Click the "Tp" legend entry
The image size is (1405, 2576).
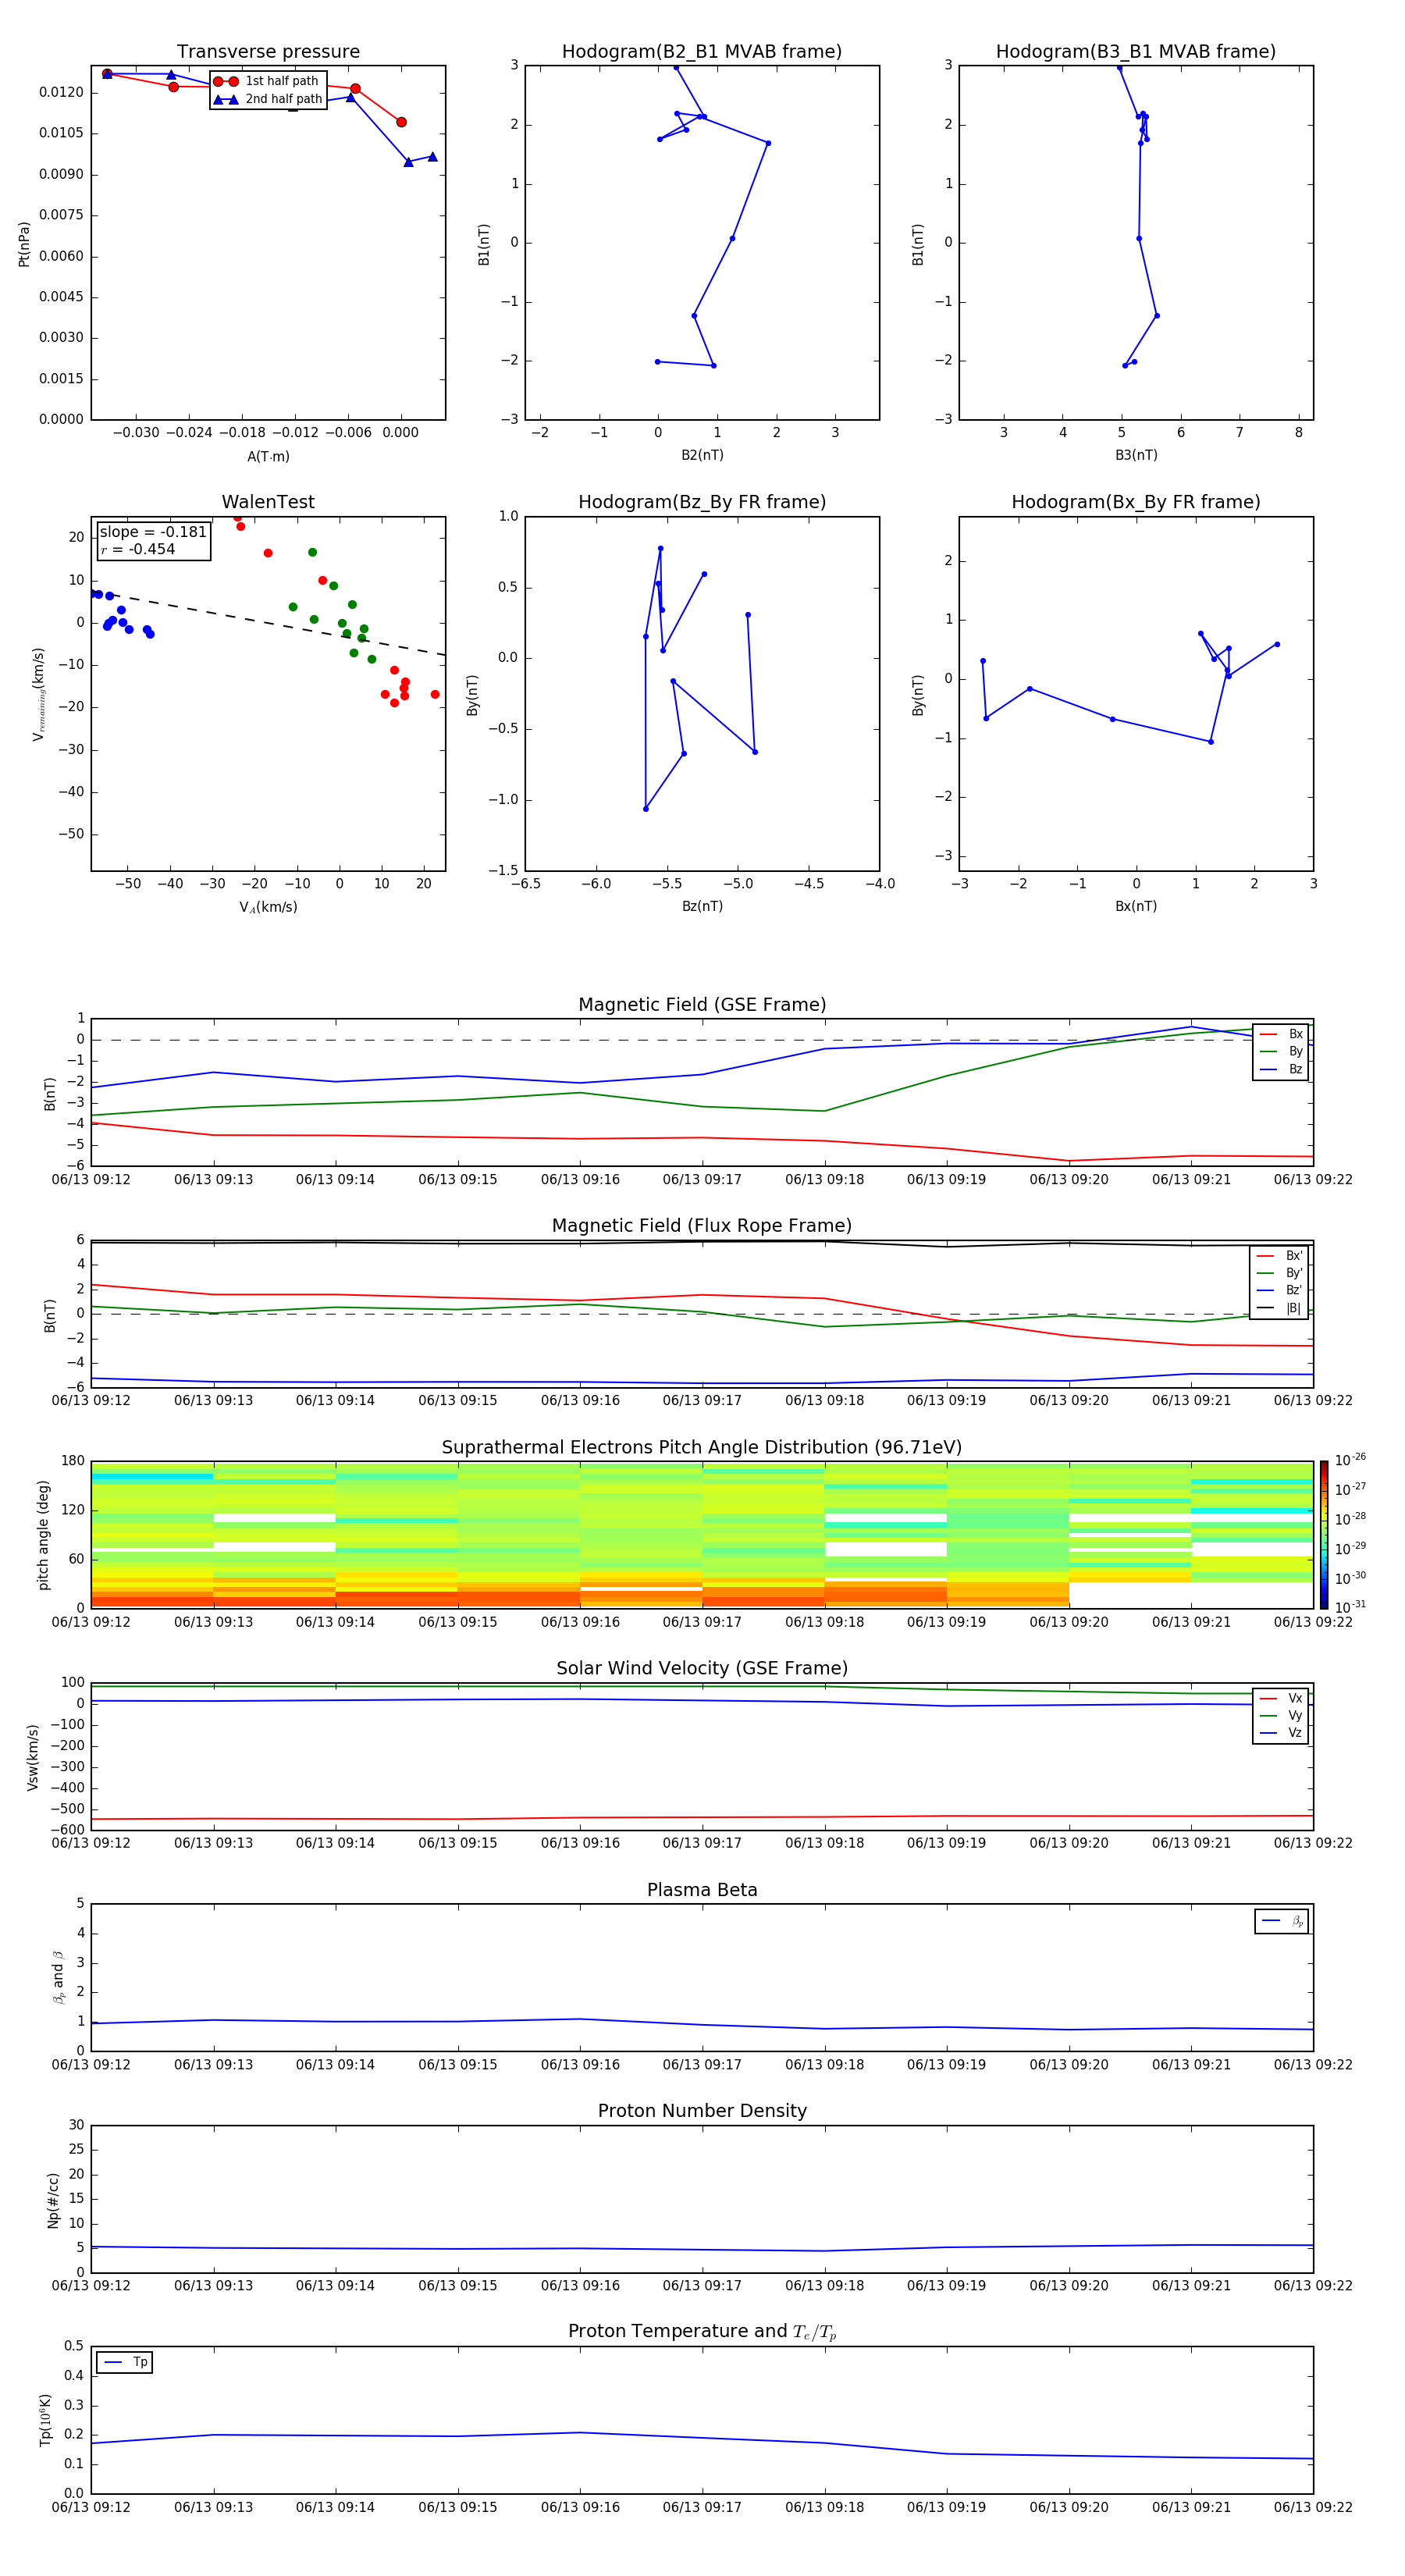click(125, 2362)
